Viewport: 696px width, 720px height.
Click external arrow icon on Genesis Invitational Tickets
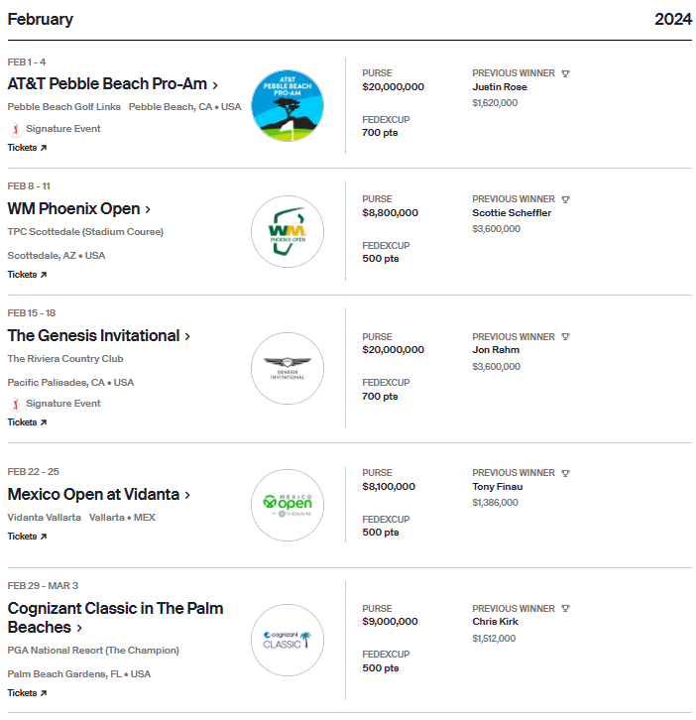pyautogui.click(x=44, y=422)
